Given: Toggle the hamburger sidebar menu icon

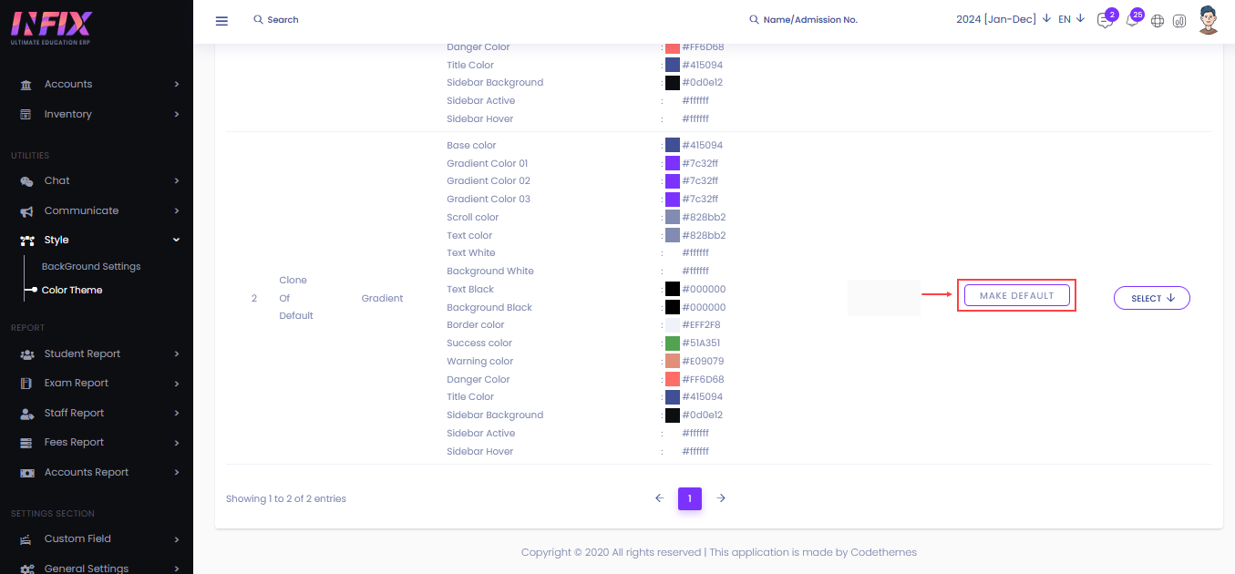Looking at the screenshot, I should (221, 21).
